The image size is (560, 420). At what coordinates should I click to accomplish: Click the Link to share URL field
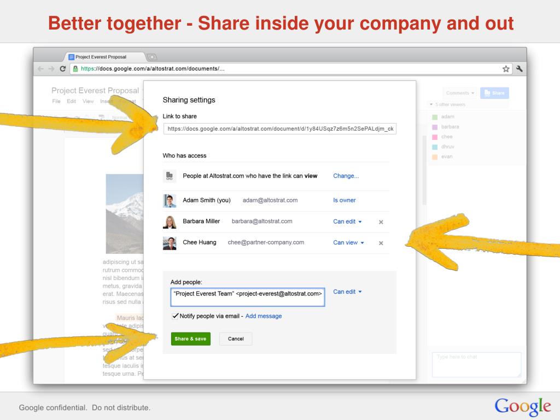(279, 129)
